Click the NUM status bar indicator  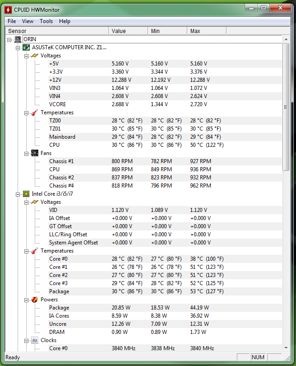tap(258, 357)
